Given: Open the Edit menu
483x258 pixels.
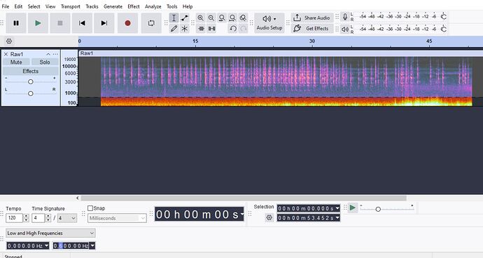Looking at the screenshot, I should (18, 6).
